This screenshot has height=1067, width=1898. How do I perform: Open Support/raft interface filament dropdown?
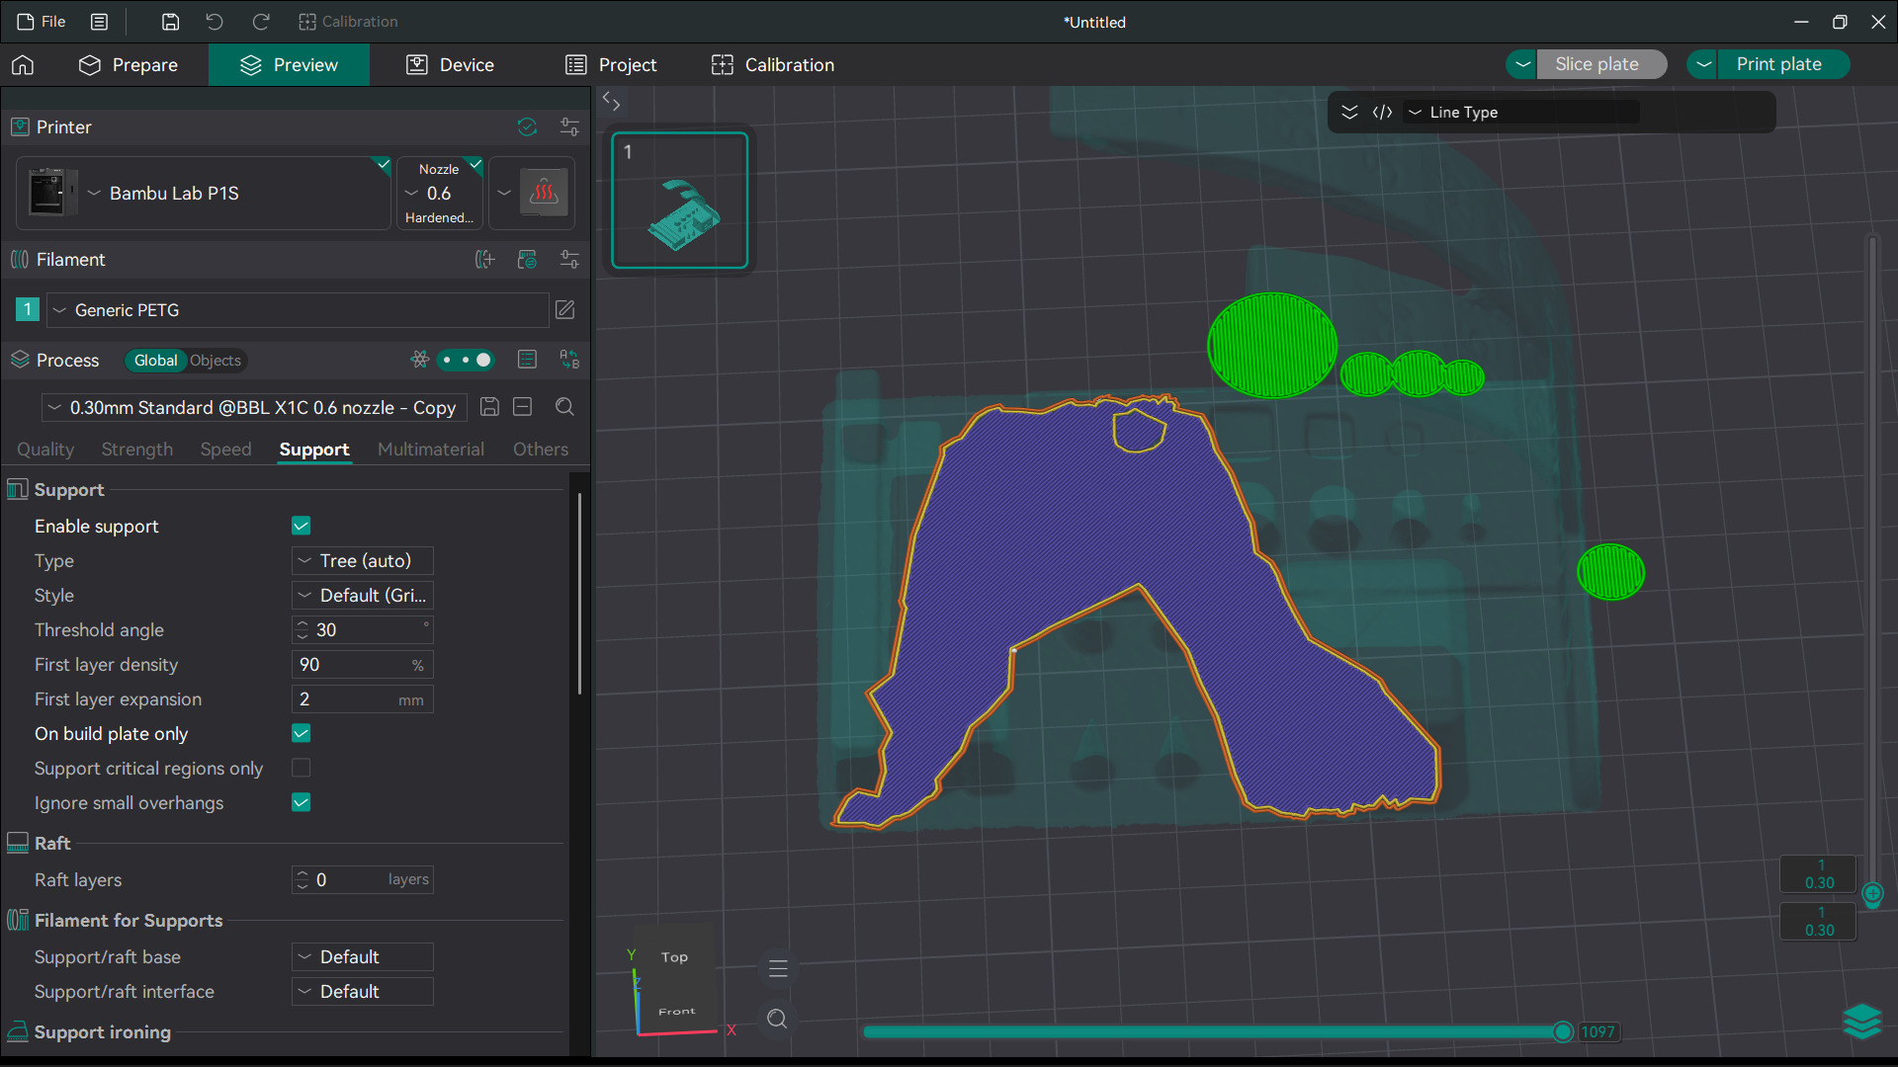point(363,991)
